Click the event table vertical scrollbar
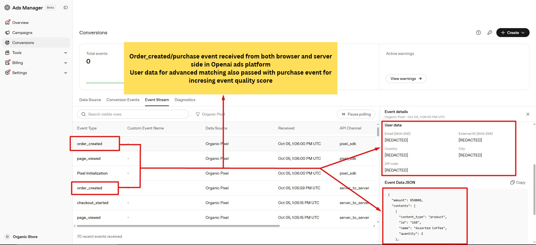The image size is (536, 245). point(378,132)
